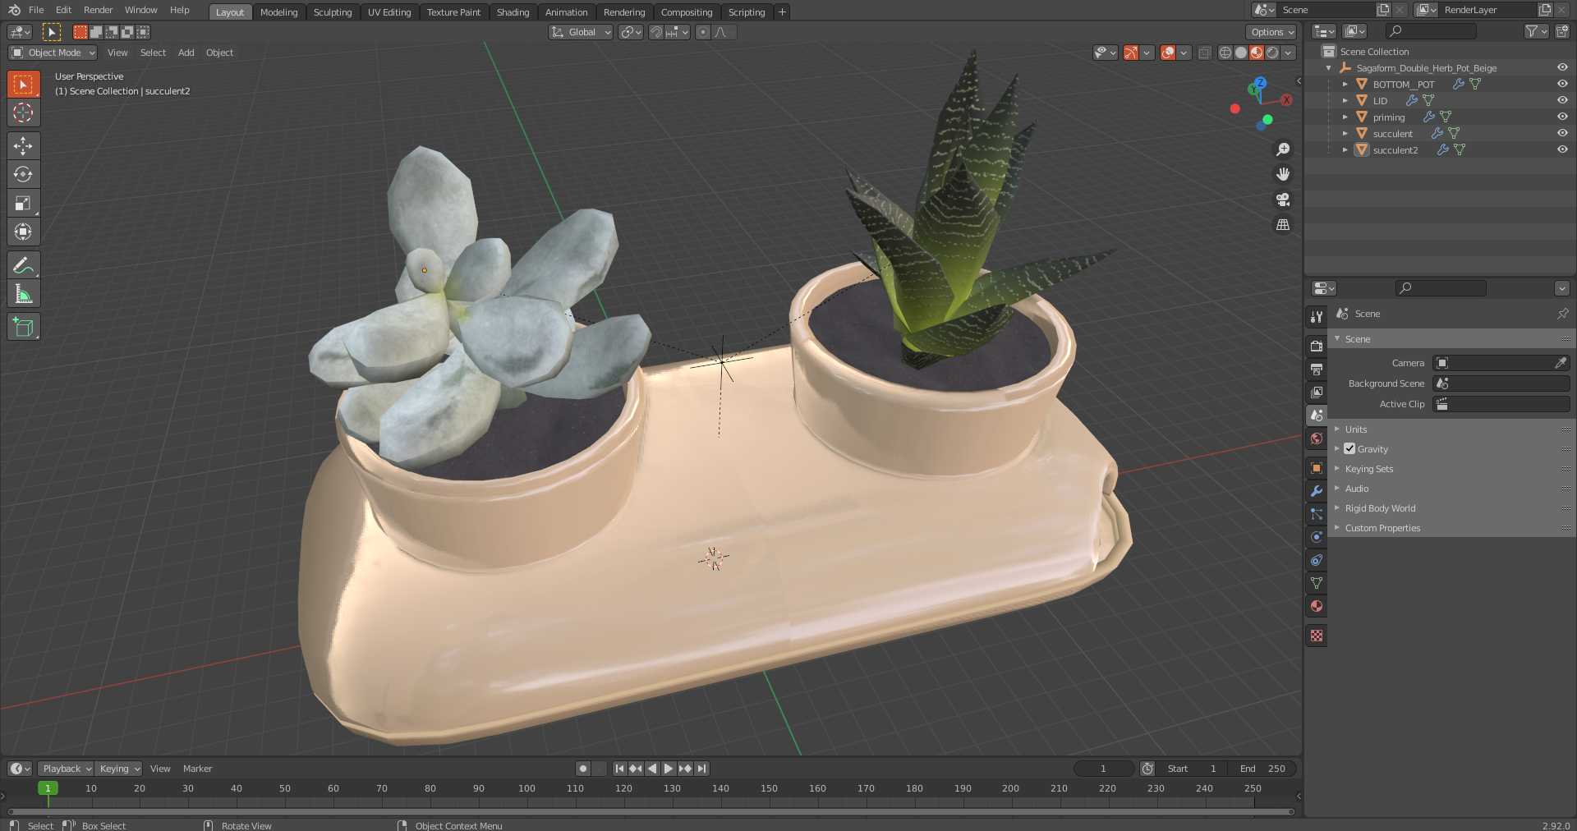Open View Layer properties tab
Viewport: 1577px width, 831px height.
[1317, 393]
